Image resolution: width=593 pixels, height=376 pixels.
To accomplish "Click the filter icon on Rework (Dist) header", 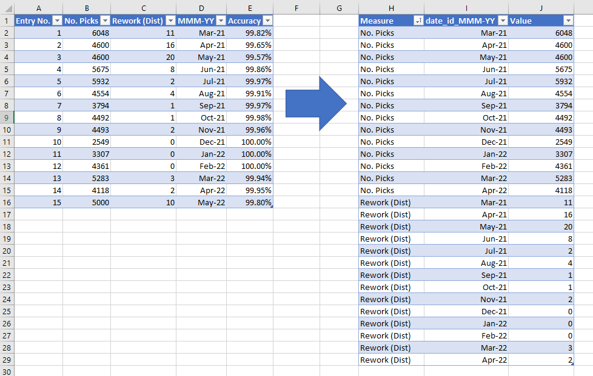I will point(170,20).
